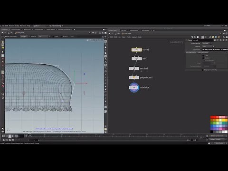Click parameter pane gear icon
This screenshot has width=228, height=171.
pos(215,40)
